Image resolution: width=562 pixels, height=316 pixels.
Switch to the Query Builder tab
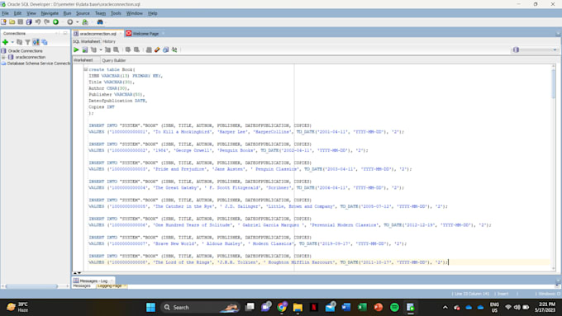click(113, 60)
